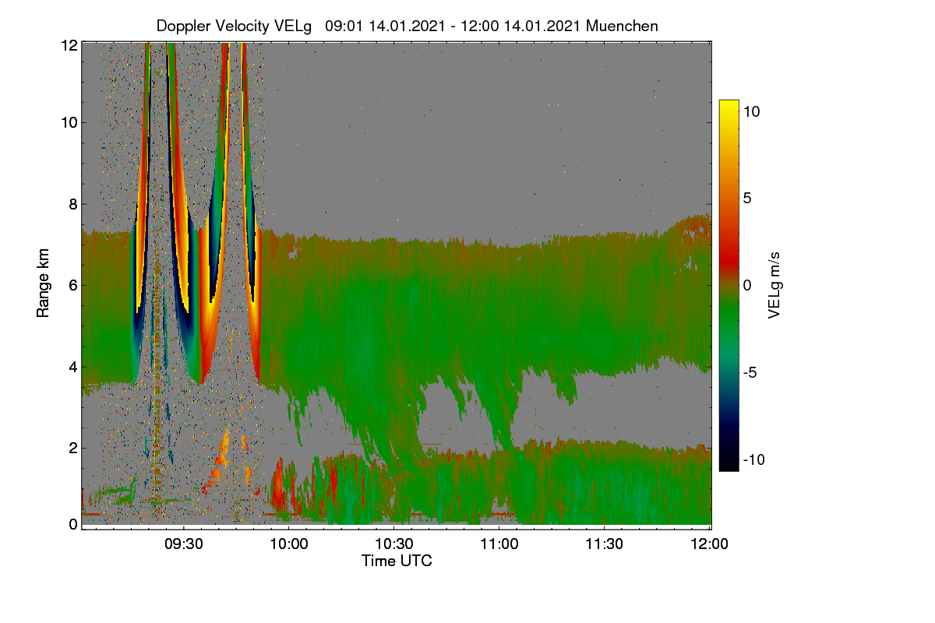
Task: Click the black bottom of the colorbar
Action: [x=729, y=465]
